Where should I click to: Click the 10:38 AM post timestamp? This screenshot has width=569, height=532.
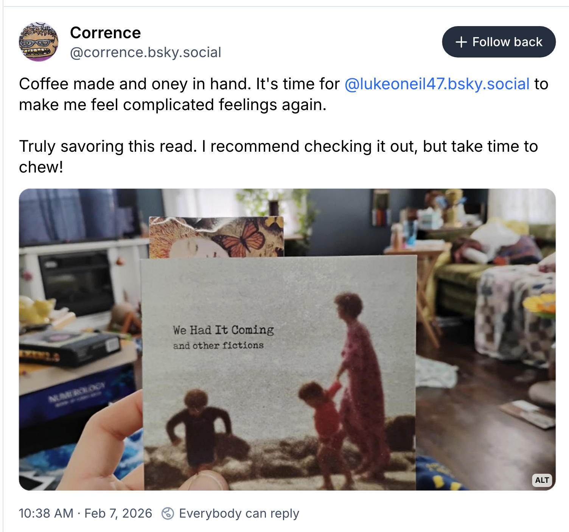click(x=46, y=513)
